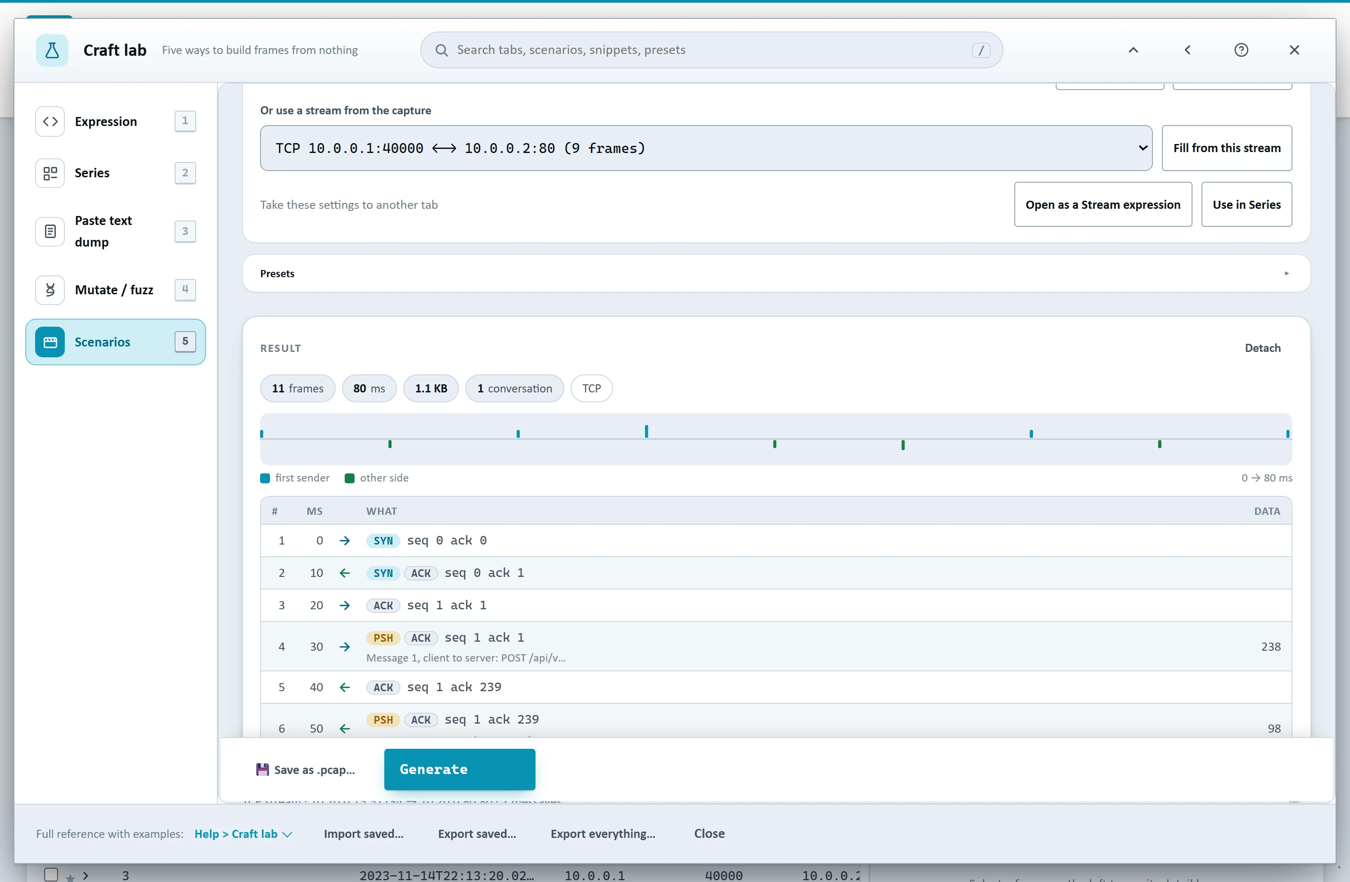The height and width of the screenshot is (882, 1350).
Task: Click the MS column header
Action: tap(314, 511)
